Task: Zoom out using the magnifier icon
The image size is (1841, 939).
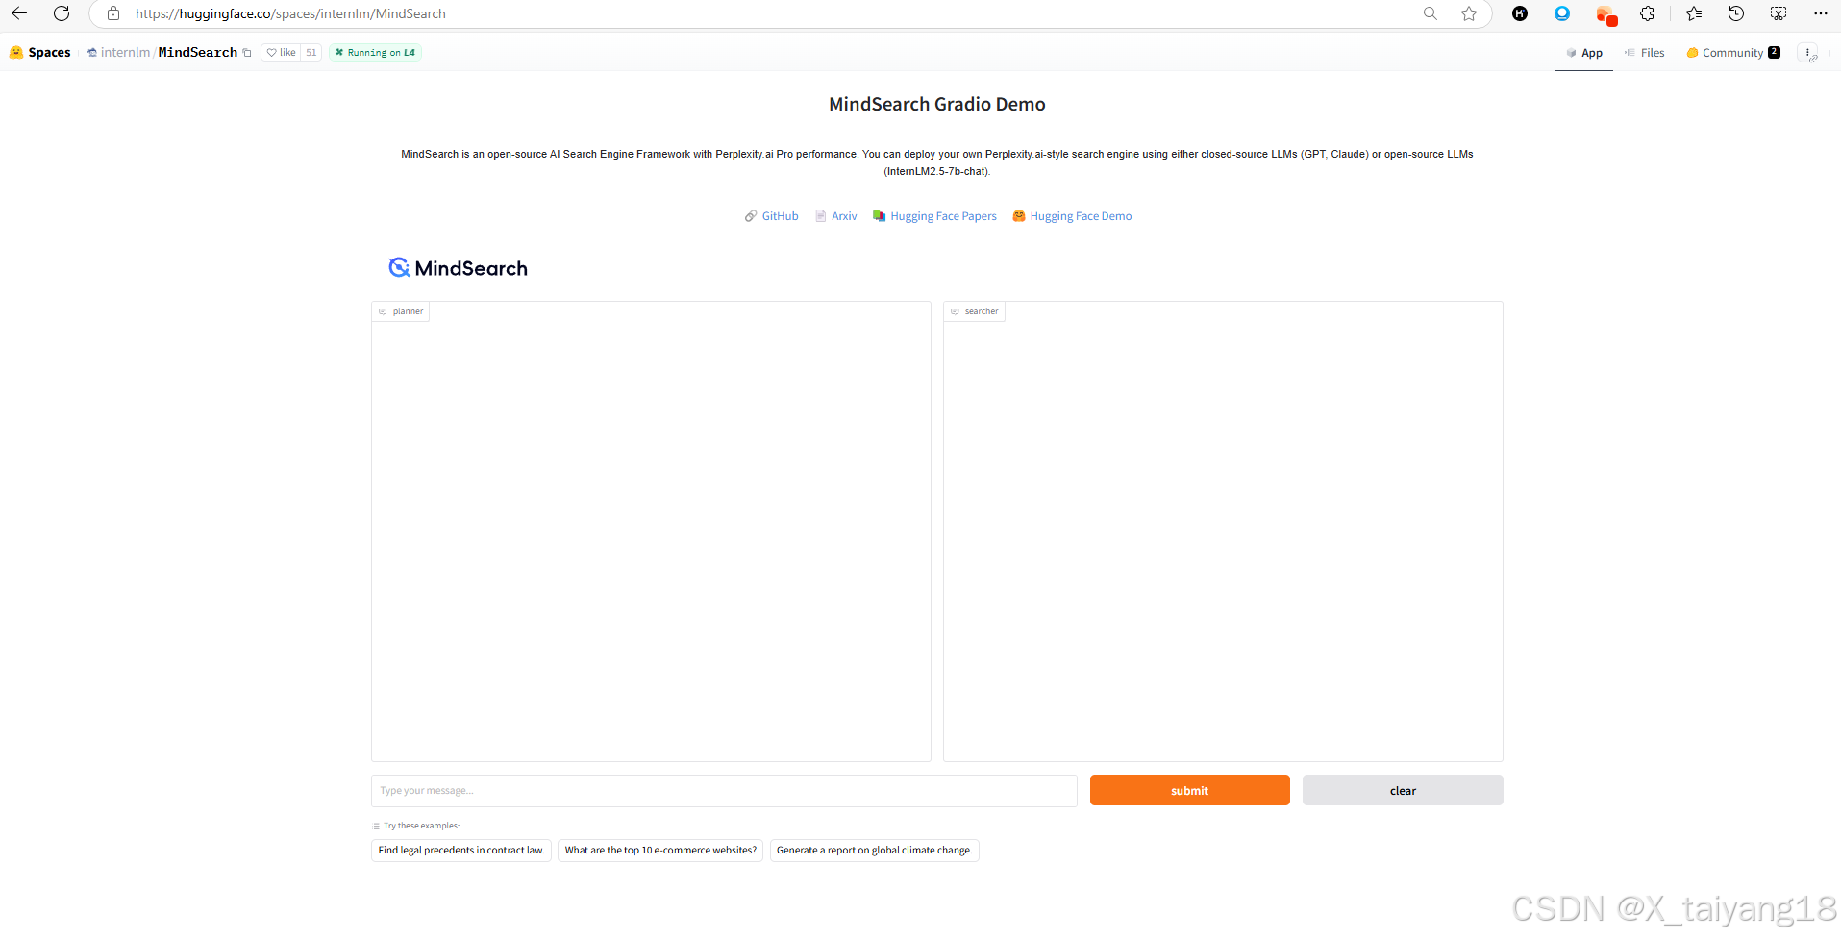Action: 1431,13
